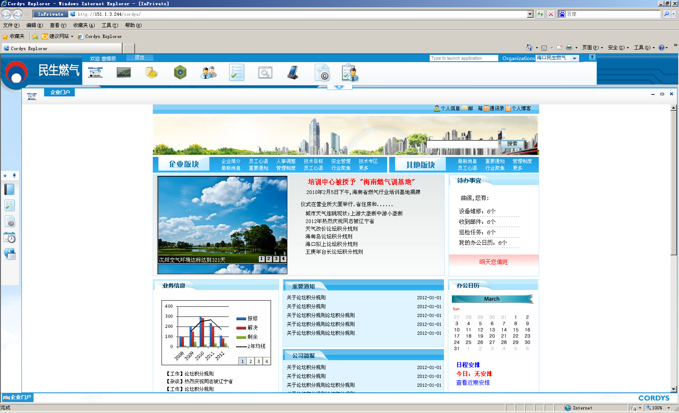Click the 退出 logout button
The height and width of the screenshot is (413, 679).
point(139,58)
